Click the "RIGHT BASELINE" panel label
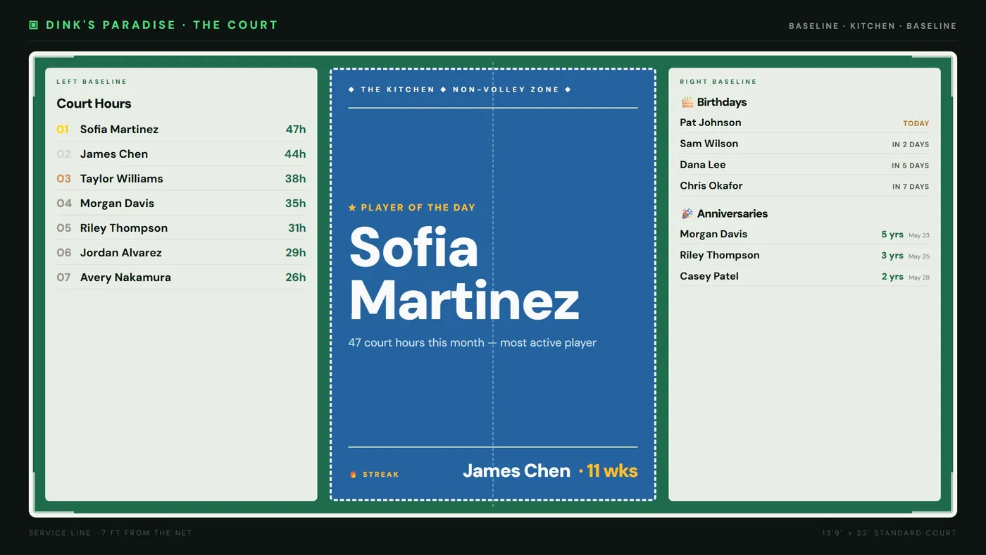This screenshot has width=986, height=555. coord(718,82)
